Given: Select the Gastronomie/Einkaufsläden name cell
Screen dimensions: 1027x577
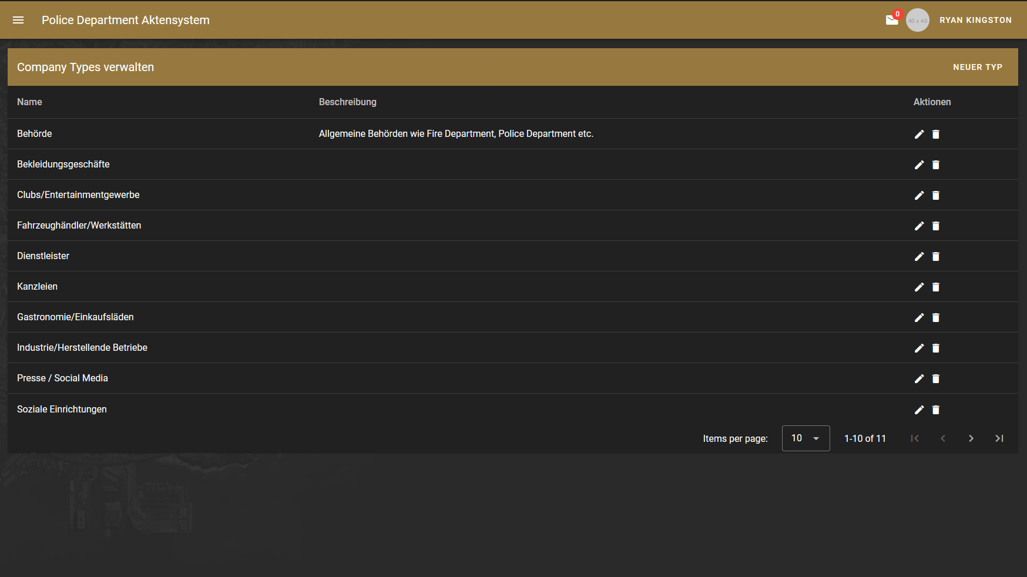Looking at the screenshot, I should (75, 317).
